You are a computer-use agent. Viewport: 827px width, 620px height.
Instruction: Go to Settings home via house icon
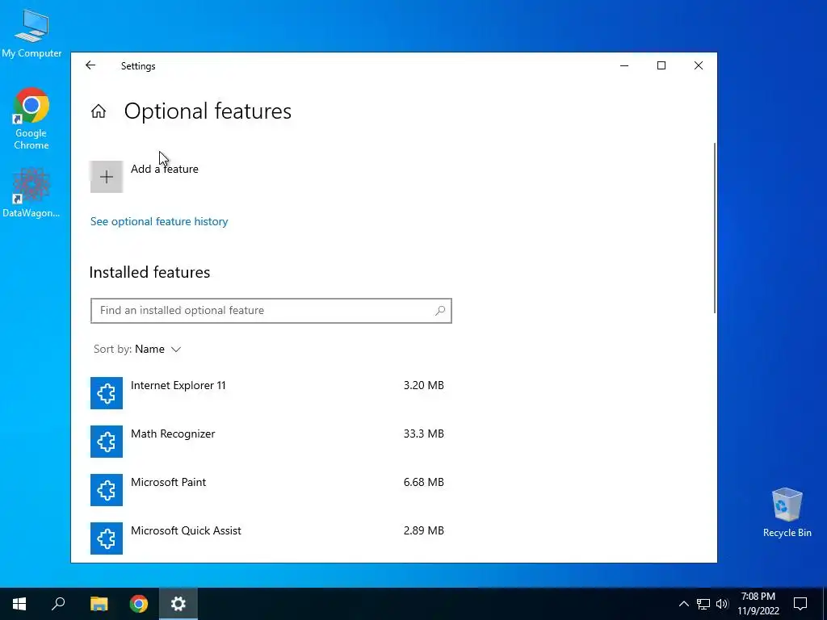point(99,111)
